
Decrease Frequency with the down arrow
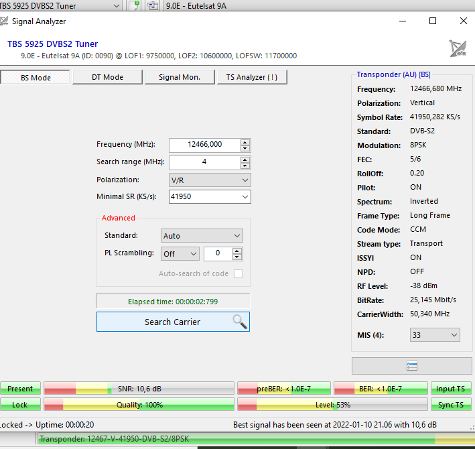click(x=245, y=149)
